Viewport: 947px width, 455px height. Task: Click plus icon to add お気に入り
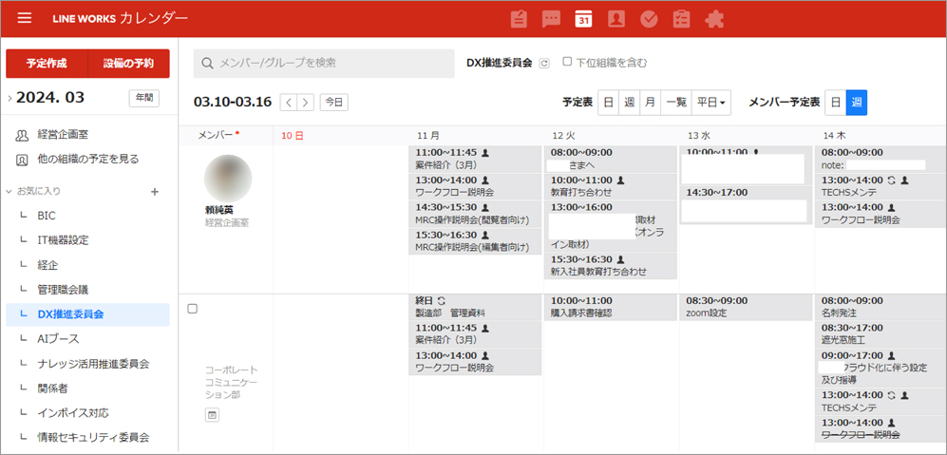click(155, 192)
